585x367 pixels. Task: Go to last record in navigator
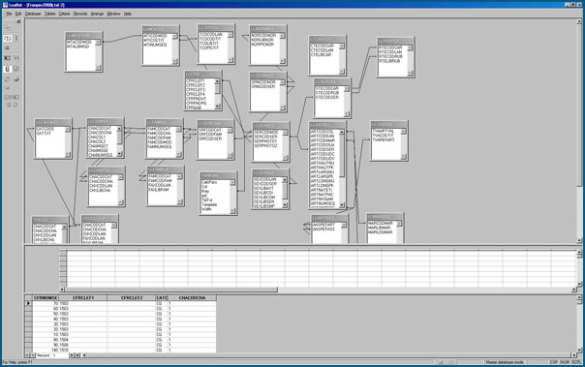coord(77,355)
